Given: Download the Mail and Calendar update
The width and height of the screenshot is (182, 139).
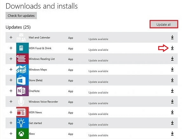Looking at the screenshot, I should (x=172, y=37).
